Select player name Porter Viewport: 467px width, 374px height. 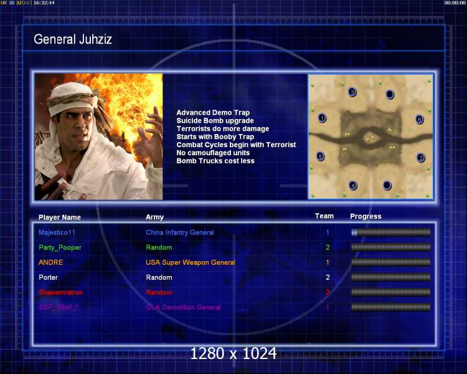click(48, 277)
